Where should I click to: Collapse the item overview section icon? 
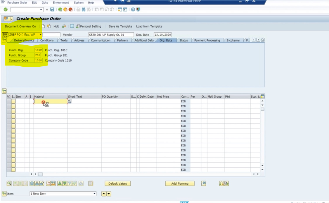(4, 91)
